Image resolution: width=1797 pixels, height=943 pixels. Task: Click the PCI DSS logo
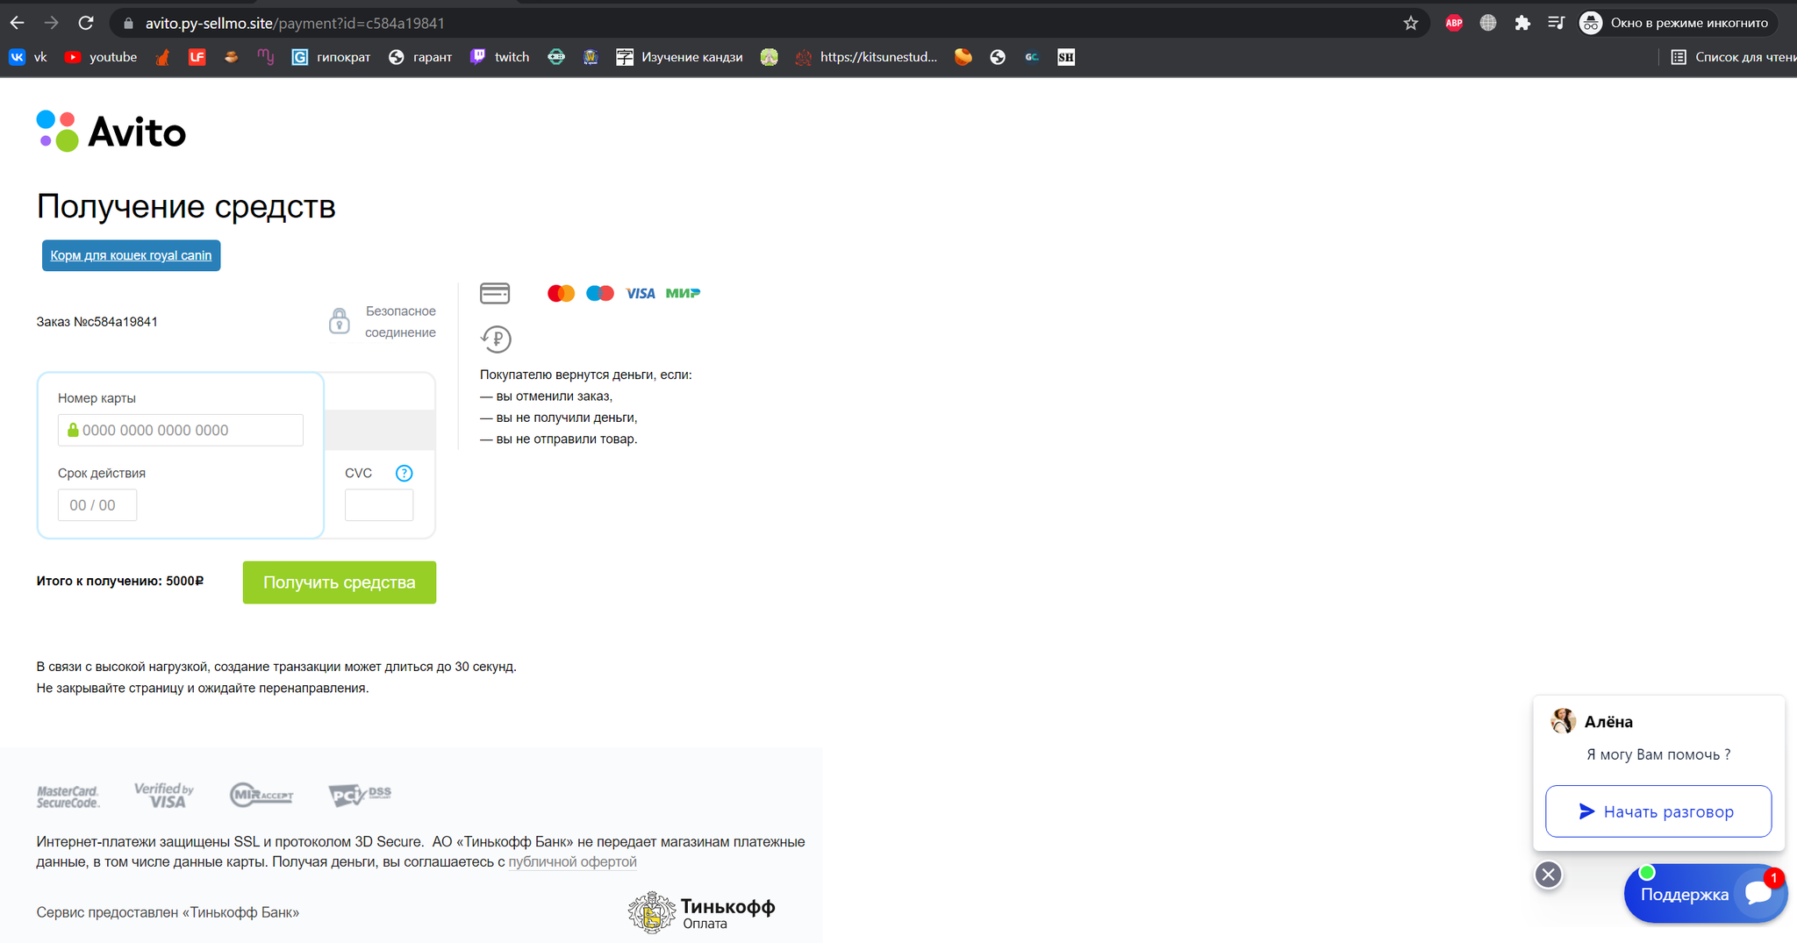pyautogui.click(x=360, y=795)
